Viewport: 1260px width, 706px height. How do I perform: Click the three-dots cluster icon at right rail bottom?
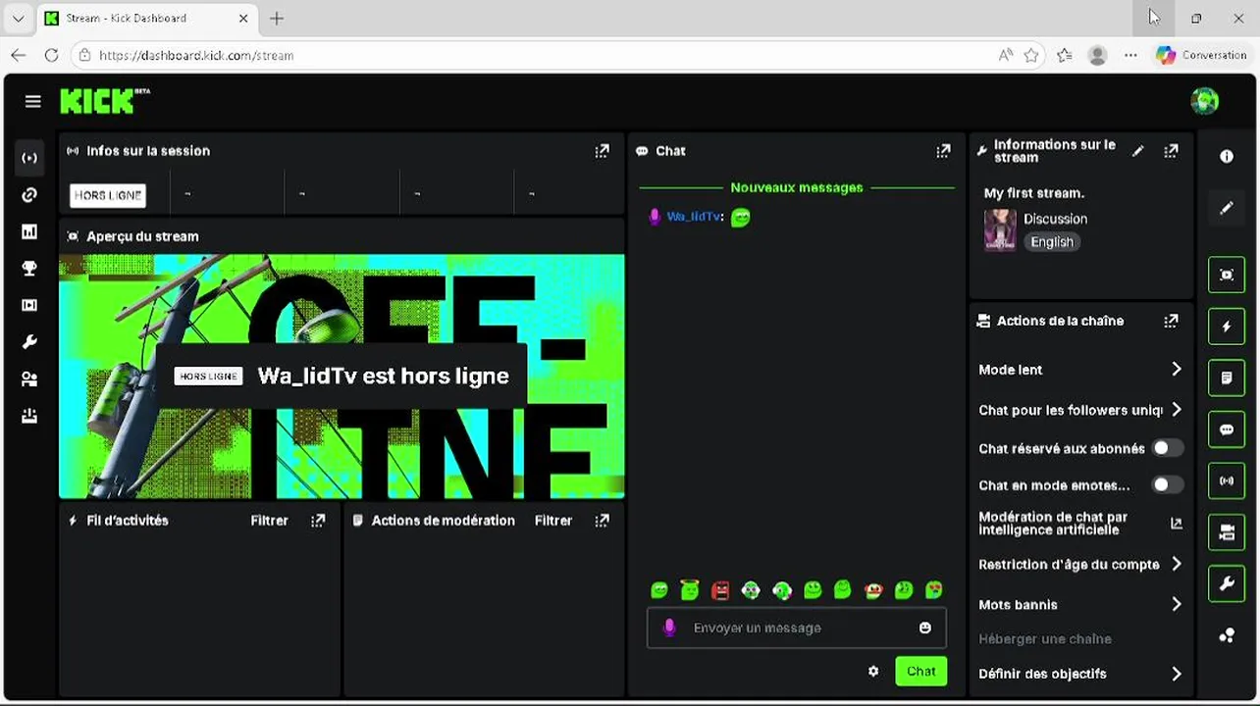(x=1227, y=635)
